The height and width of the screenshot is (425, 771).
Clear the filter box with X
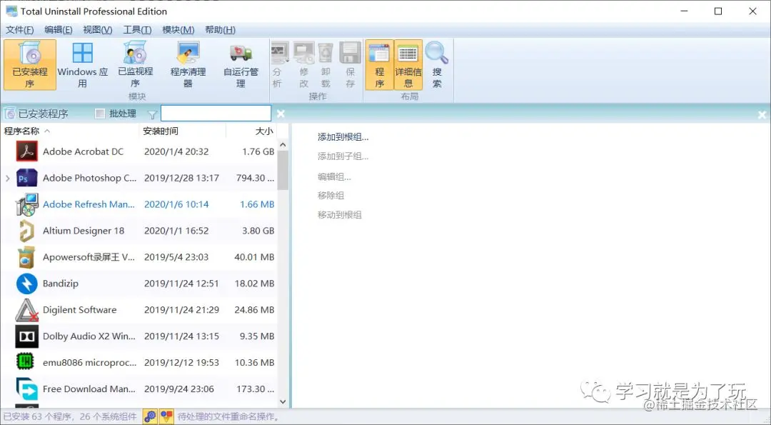click(281, 114)
